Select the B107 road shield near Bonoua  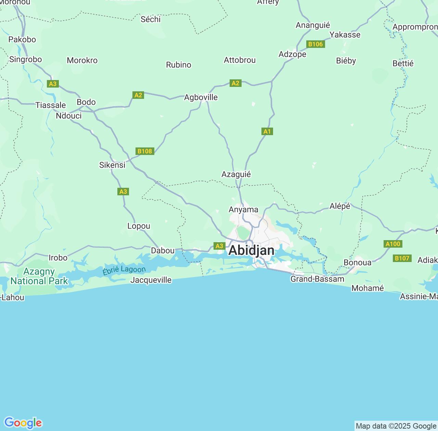point(402,258)
